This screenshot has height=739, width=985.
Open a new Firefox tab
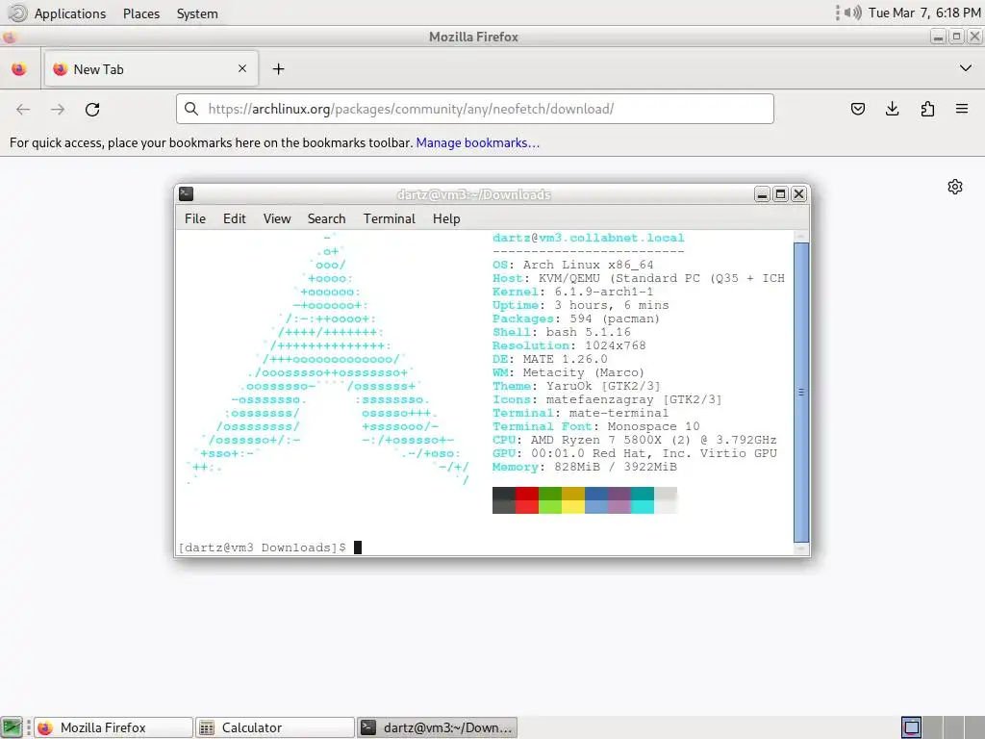[278, 69]
